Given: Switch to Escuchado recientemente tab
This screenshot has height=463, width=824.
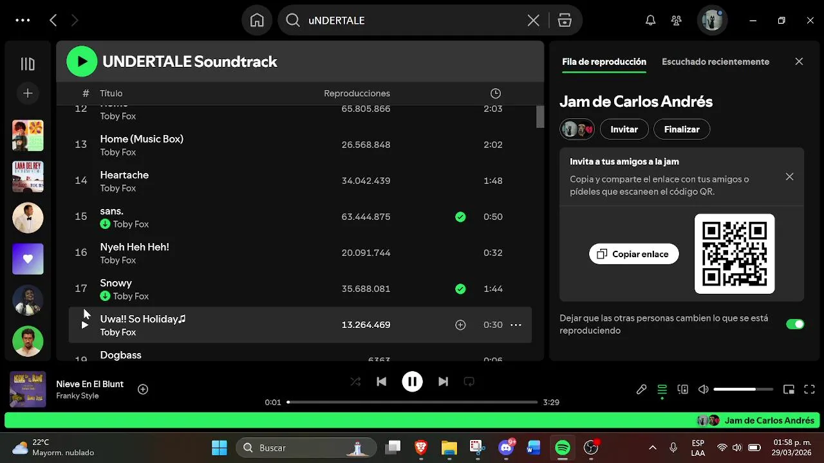Looking at the screenshot, I should pyautogui.click(x=715, y=62).
